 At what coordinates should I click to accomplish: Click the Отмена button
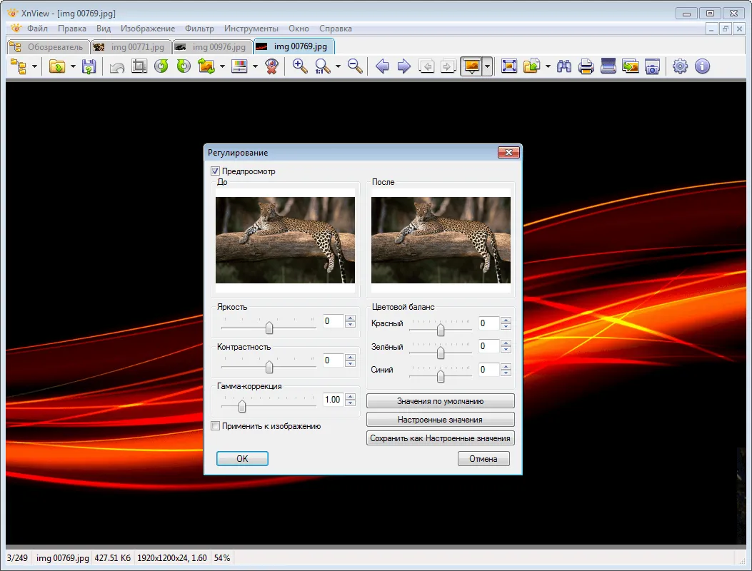point(483,458)
